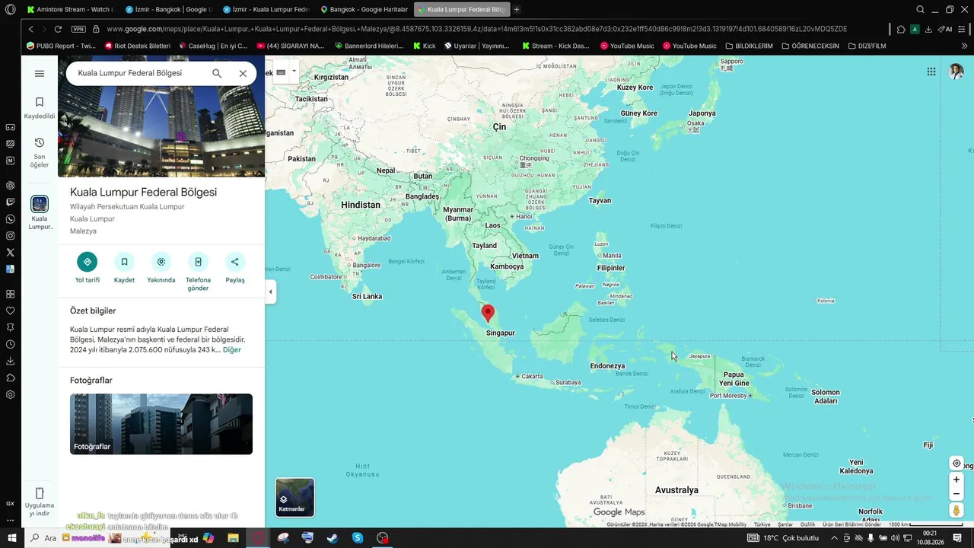
Task: Click Paylaş share button
Action: pos(235,267)
